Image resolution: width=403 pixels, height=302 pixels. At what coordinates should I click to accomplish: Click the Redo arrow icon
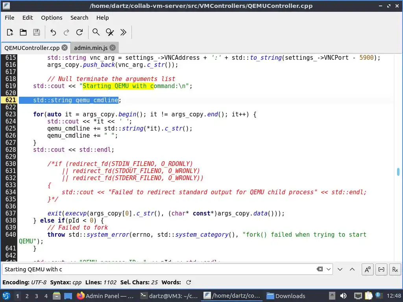(66, 32)
